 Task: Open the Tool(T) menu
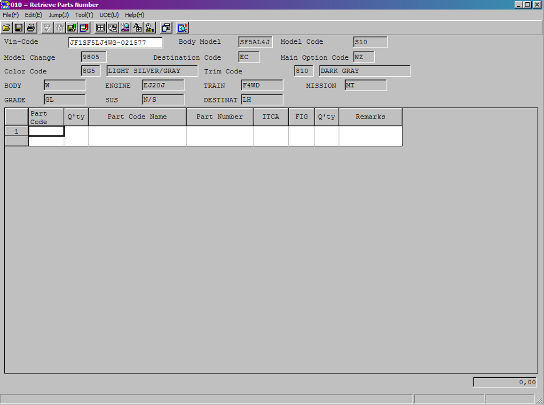pos(84,15)
